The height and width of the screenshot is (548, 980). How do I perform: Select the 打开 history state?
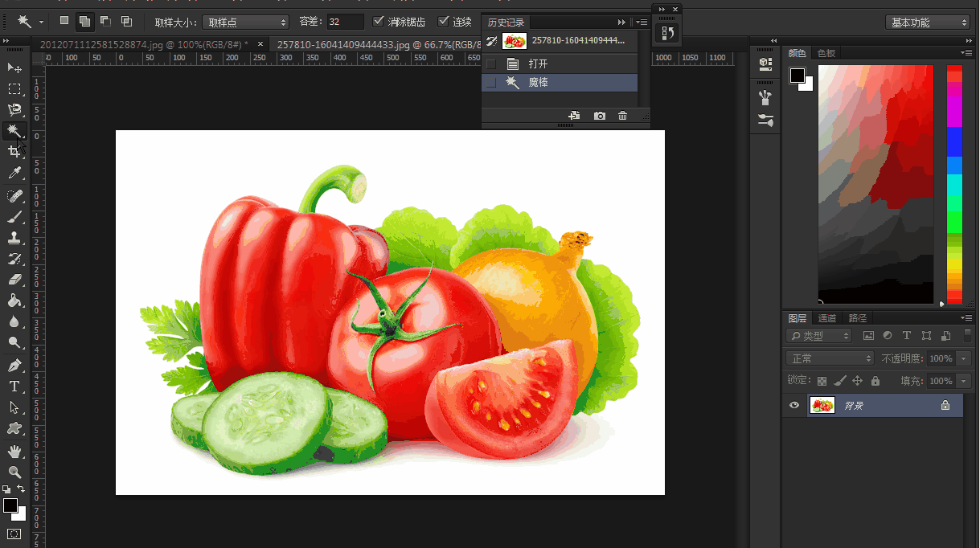(538, 64)
